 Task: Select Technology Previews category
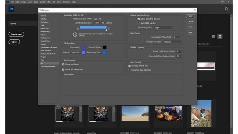point(48,66)
